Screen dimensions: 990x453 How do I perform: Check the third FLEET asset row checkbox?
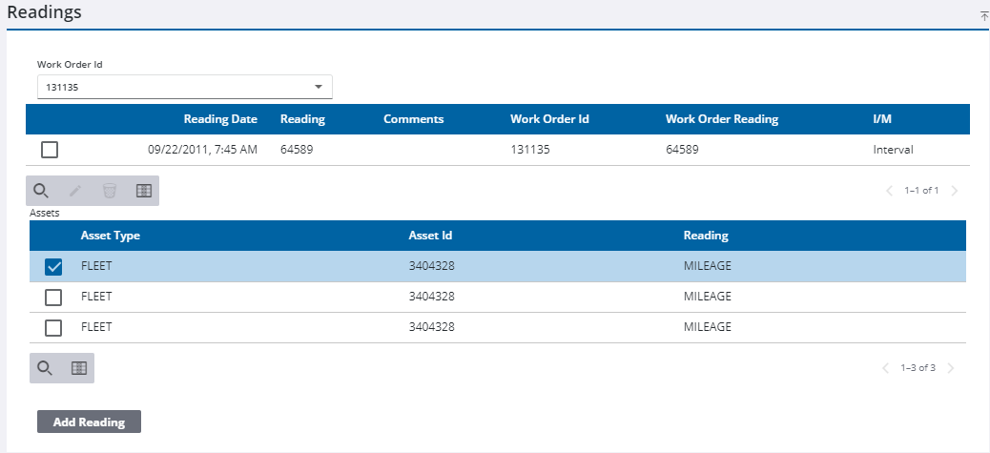pos(53,328)
